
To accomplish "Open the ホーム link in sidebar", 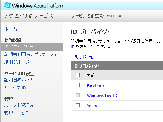I will pos(11,29).
